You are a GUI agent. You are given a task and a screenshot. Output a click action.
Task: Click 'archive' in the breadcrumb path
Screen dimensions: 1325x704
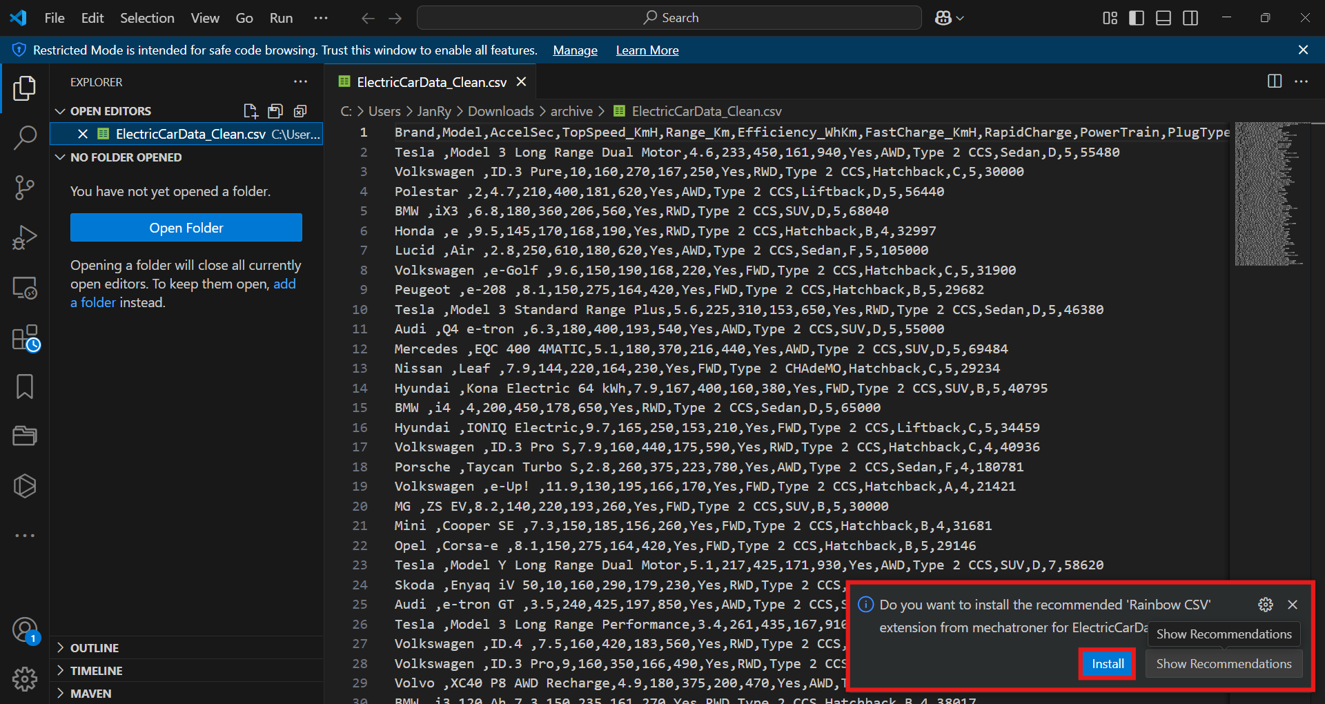571,111
